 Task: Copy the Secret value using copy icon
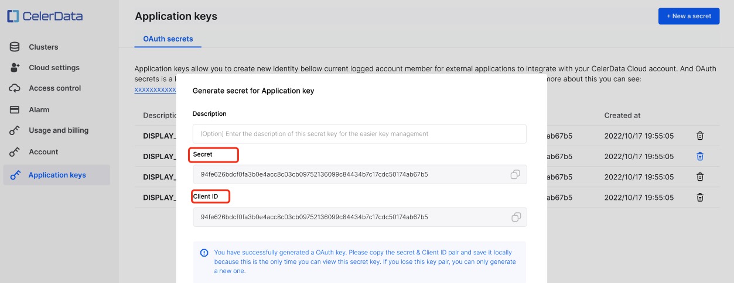(x=515, y=174)
